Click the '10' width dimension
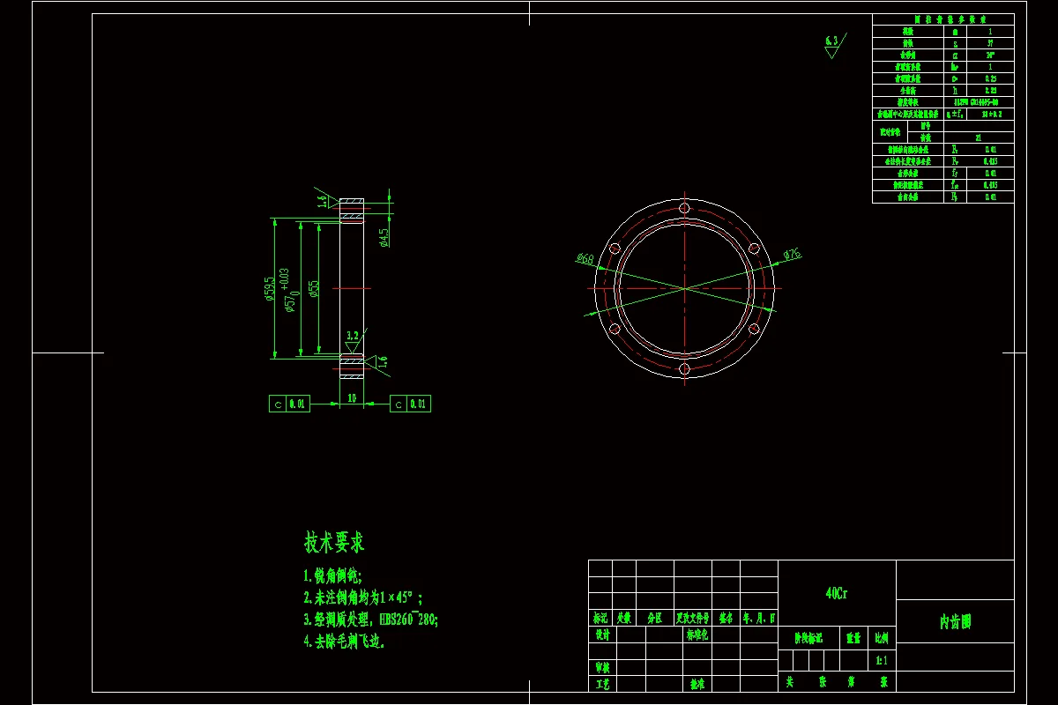Screen dimensions: 1058x705 (x=352, y=398)
